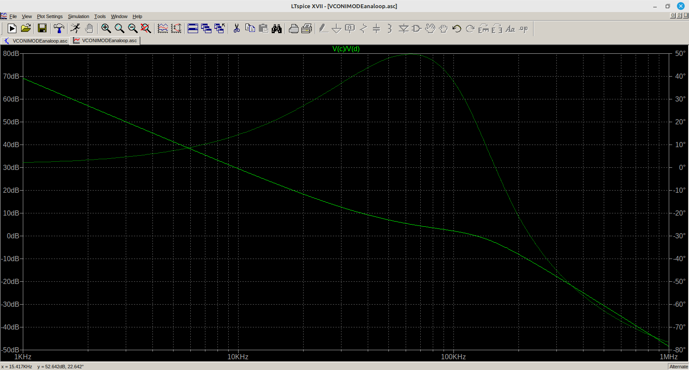Click the 1KHz frequency axis label
This screenshot has height=370, width=689.
[x=23, y=357]
